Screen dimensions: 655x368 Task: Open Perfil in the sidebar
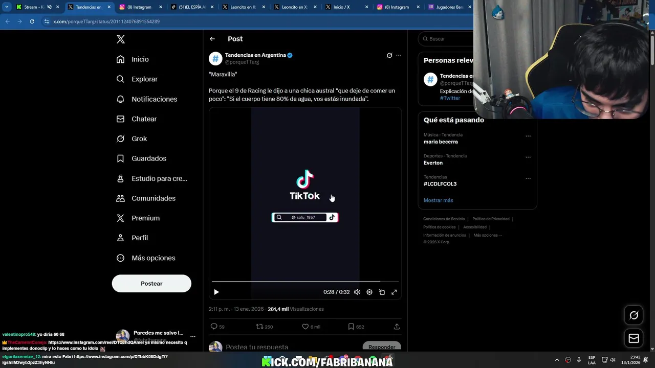pyautogui.click(x=132, y=238)
